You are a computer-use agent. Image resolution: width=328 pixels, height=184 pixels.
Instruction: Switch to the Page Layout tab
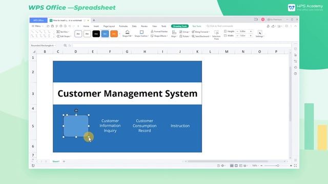pos(109,26)
